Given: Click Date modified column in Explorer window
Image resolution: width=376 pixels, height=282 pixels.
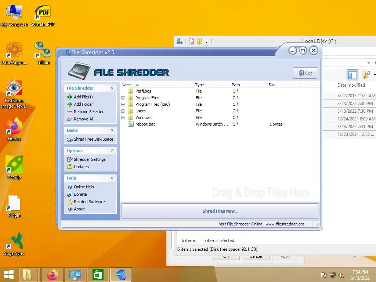Looking at the screenshot, I should click(x=351, y=85).
